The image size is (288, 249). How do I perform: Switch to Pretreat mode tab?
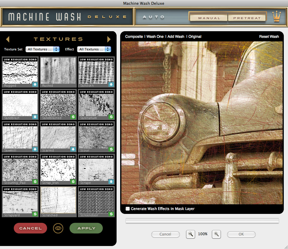point(247,18)
